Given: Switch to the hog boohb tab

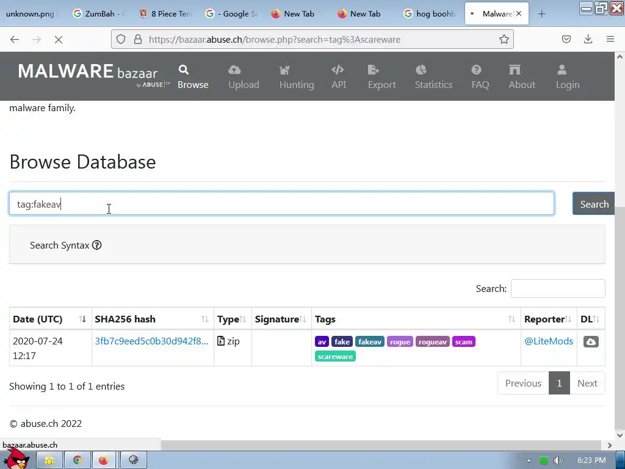Looking at the screenshot, I should coord(429,13).
